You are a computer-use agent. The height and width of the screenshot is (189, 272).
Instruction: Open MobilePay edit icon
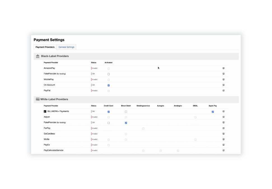[x=224, y=80]
